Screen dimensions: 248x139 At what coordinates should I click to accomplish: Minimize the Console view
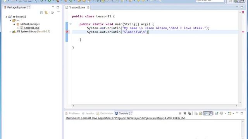(x=237, y=113)
